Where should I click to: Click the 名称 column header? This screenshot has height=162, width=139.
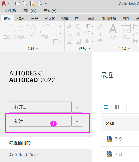(x=110, y=124)
